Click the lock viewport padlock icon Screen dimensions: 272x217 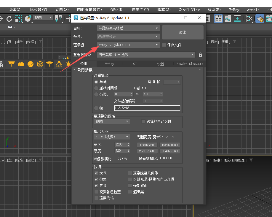[x=200, y=55]
